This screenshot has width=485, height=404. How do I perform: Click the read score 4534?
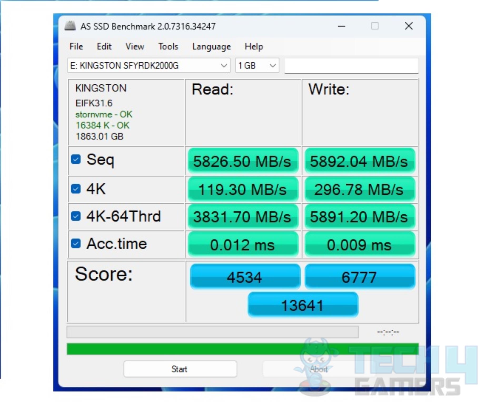245,277
